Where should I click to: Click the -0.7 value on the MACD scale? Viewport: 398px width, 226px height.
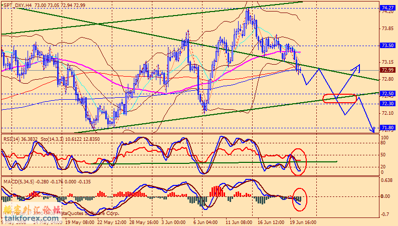click(x=385, y=214)
